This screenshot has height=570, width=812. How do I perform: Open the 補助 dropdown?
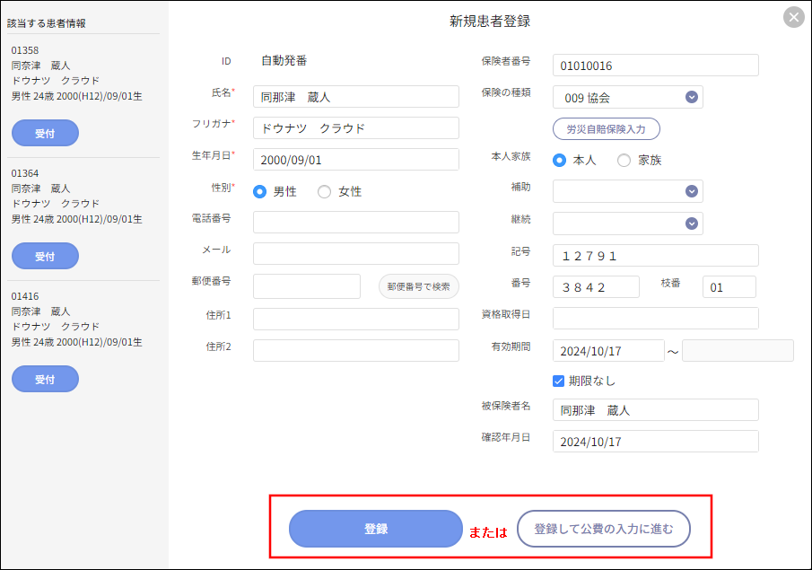click(x=690, y=190)
